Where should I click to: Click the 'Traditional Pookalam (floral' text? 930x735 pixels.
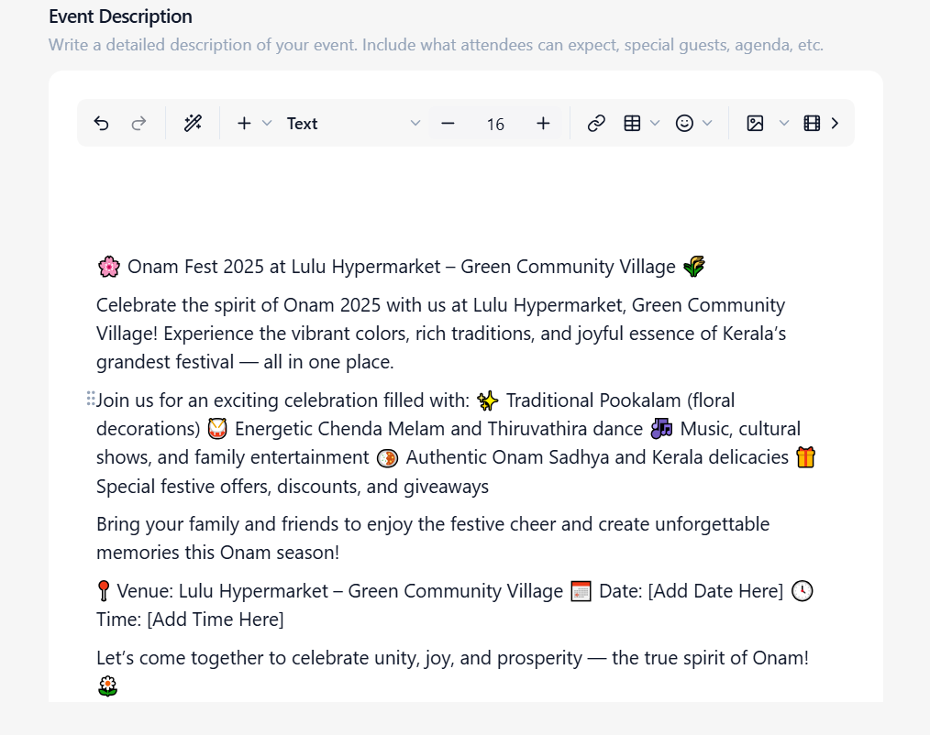coord(620,400)
